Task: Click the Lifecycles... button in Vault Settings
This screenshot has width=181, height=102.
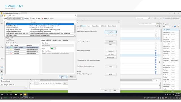Action: click(x=111, y=32)
